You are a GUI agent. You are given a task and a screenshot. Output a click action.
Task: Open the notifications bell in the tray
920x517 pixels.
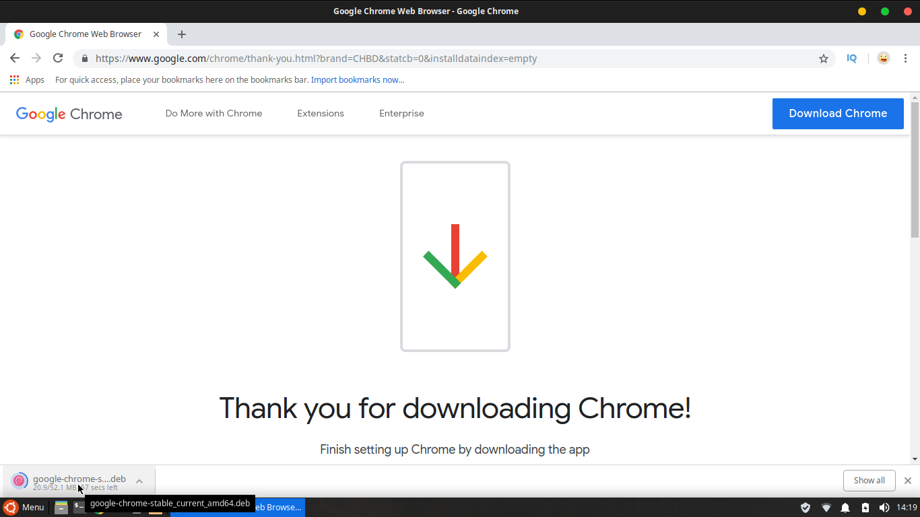point(845,508)
